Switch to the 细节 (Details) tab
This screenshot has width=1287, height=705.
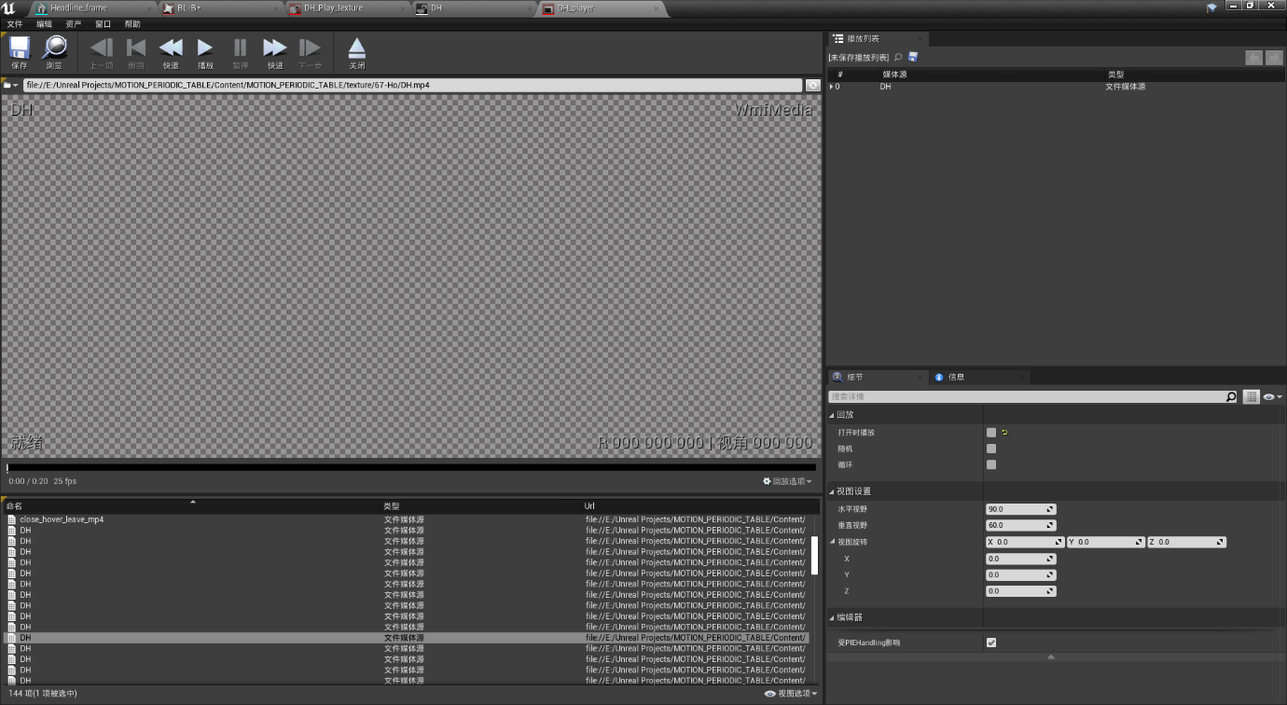[854, 377]
